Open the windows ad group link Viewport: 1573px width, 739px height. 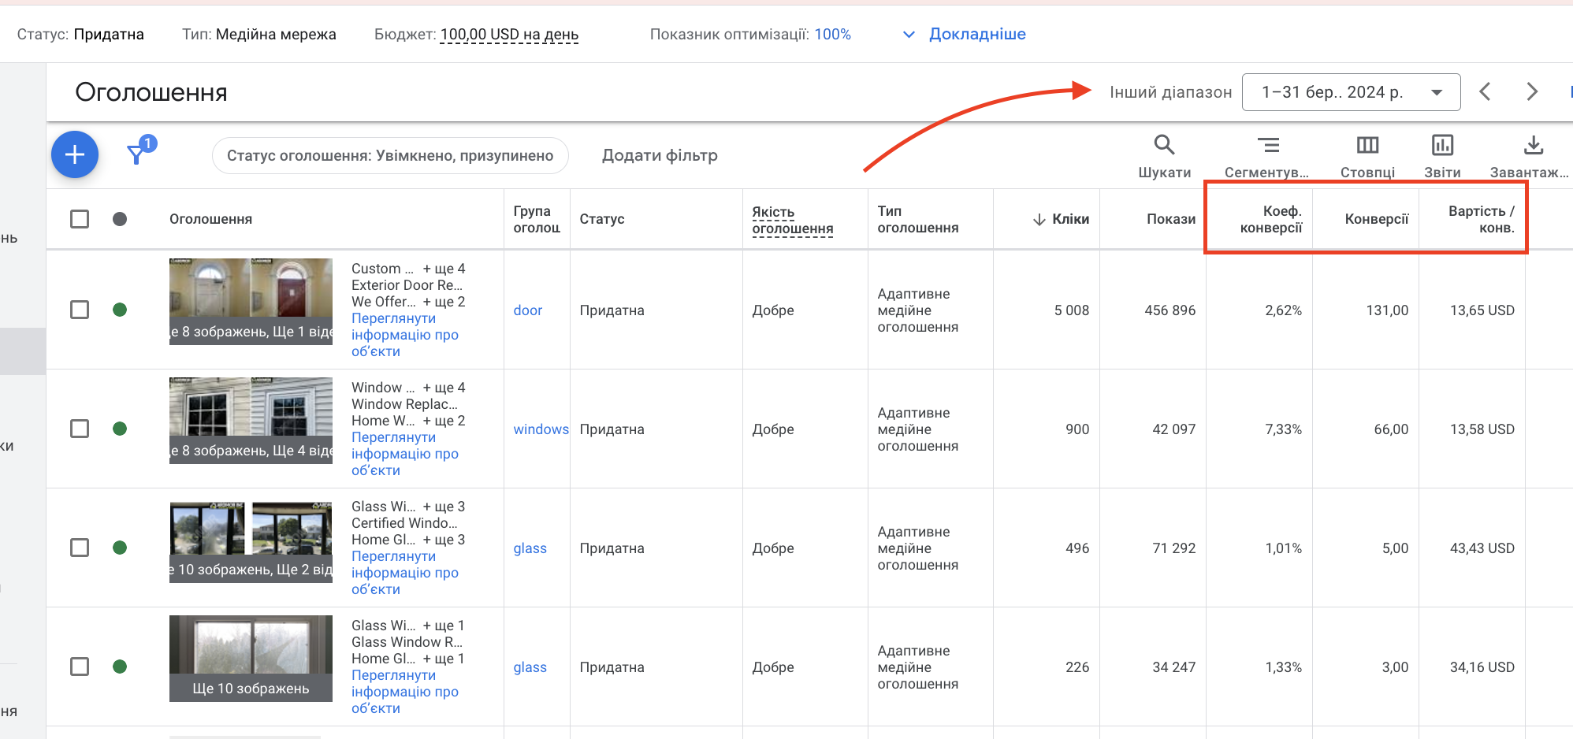click(541, 429)
